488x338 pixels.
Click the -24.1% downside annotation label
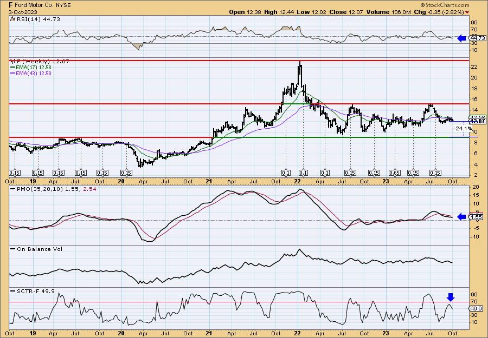click(463, 129)
